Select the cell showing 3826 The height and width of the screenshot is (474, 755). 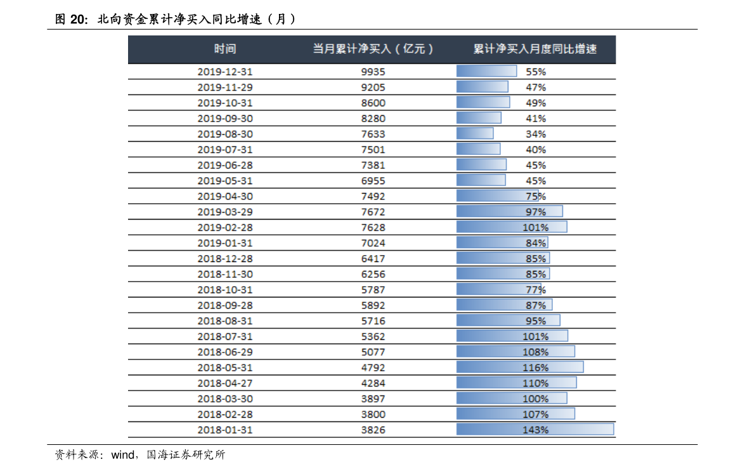tap(373, 430)
